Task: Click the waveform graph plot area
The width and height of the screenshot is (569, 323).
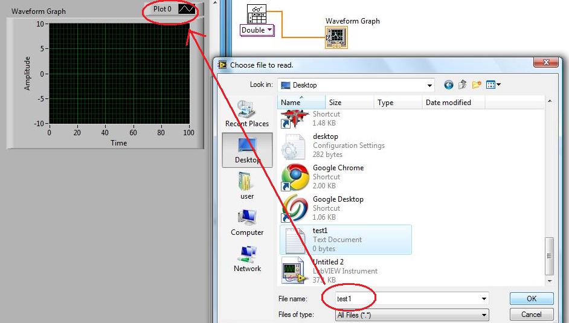Action: click(120, 74)
